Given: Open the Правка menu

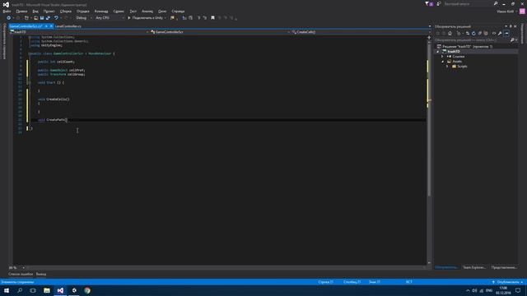Looking at the screenshot, I should (x=21, y=11).
